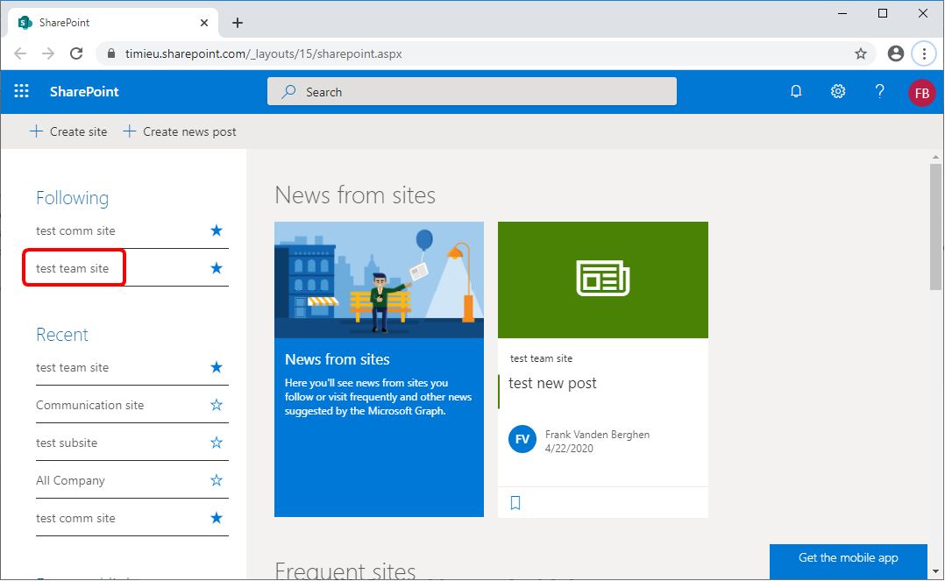This screenshot has width=945, height=581.
Task: Unfollow test team site in Recent list
Action: pyautogui.click(x=217, y=367)
